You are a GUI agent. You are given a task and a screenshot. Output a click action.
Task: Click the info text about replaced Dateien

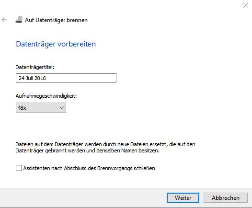[105, 148]
